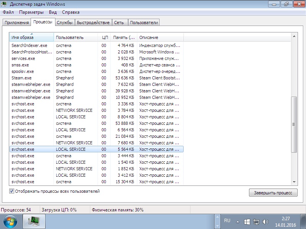Image resolution: width=306 pixels, height=229 pixels.
Task: Sort by the 'Имя образа' column header
Action: coord(32,37)
